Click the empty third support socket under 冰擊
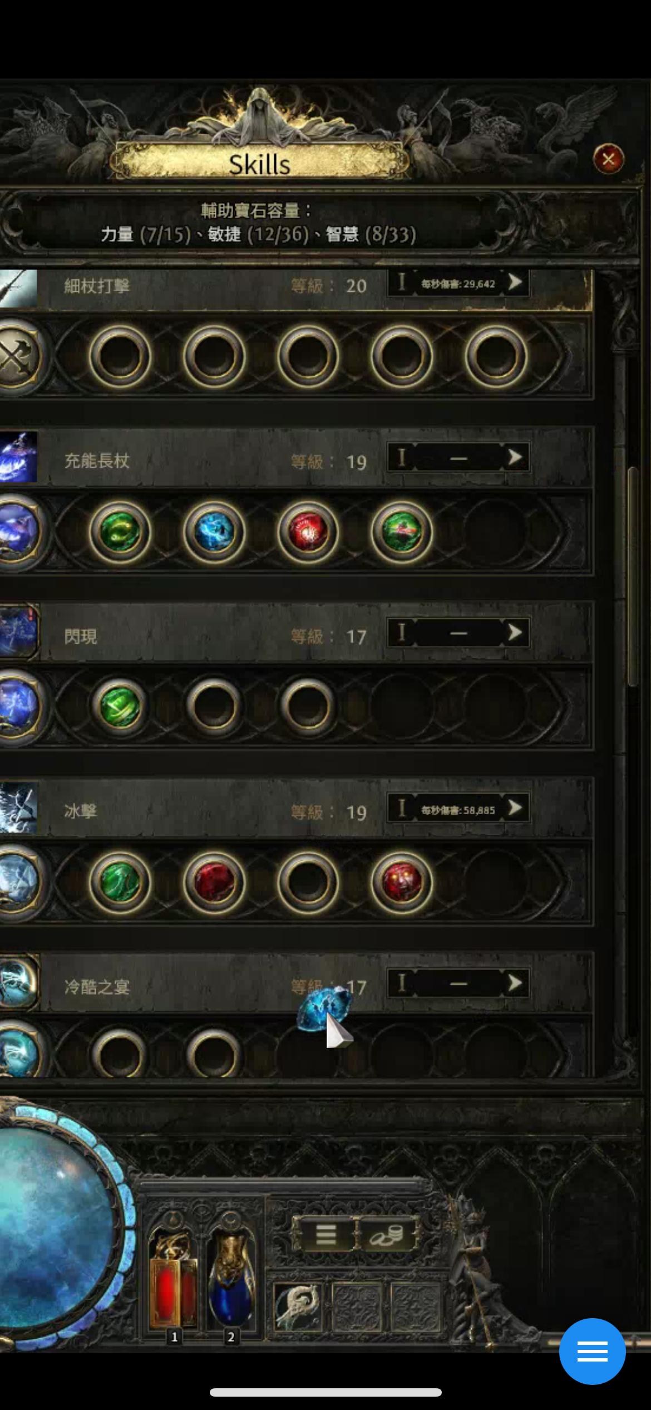Image resolution: width=651 pixels, height=1410 pixels. tap(308, 882)
